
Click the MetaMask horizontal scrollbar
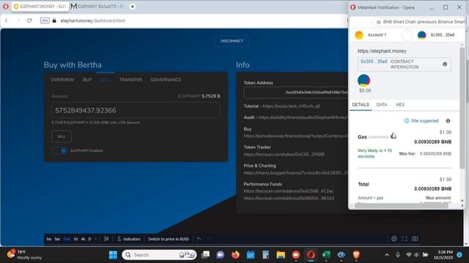coord(401,206)
